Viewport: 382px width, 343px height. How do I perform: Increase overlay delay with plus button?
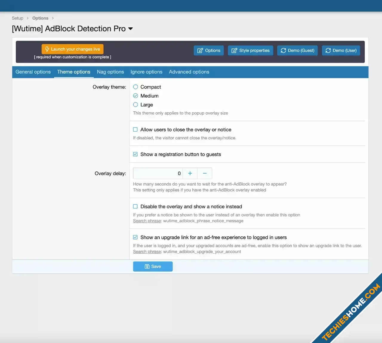(x=190, y=173)
